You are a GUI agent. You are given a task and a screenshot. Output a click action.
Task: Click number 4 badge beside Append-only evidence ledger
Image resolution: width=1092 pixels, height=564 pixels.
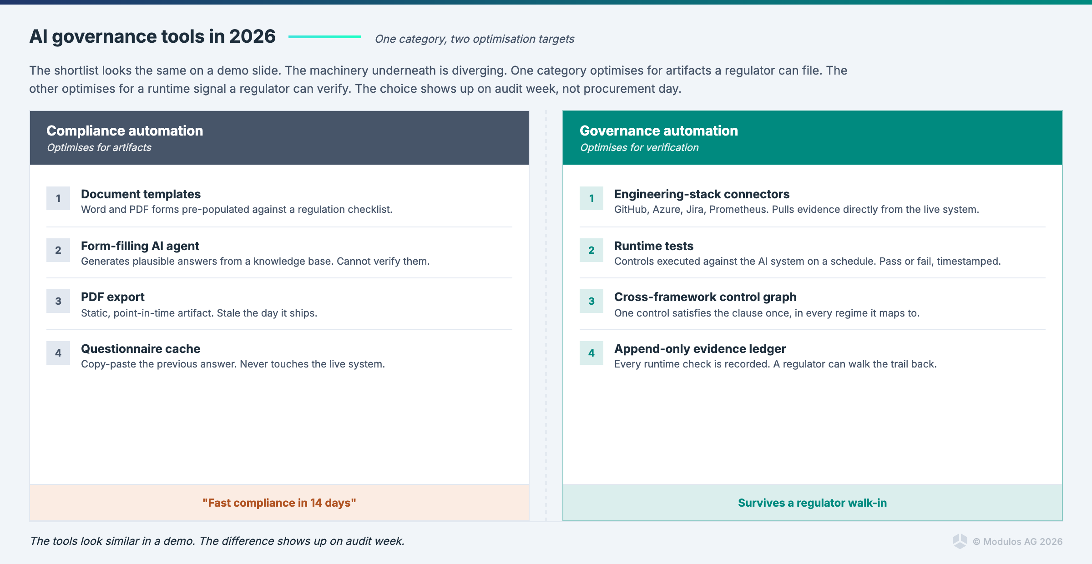pos(591,353)
